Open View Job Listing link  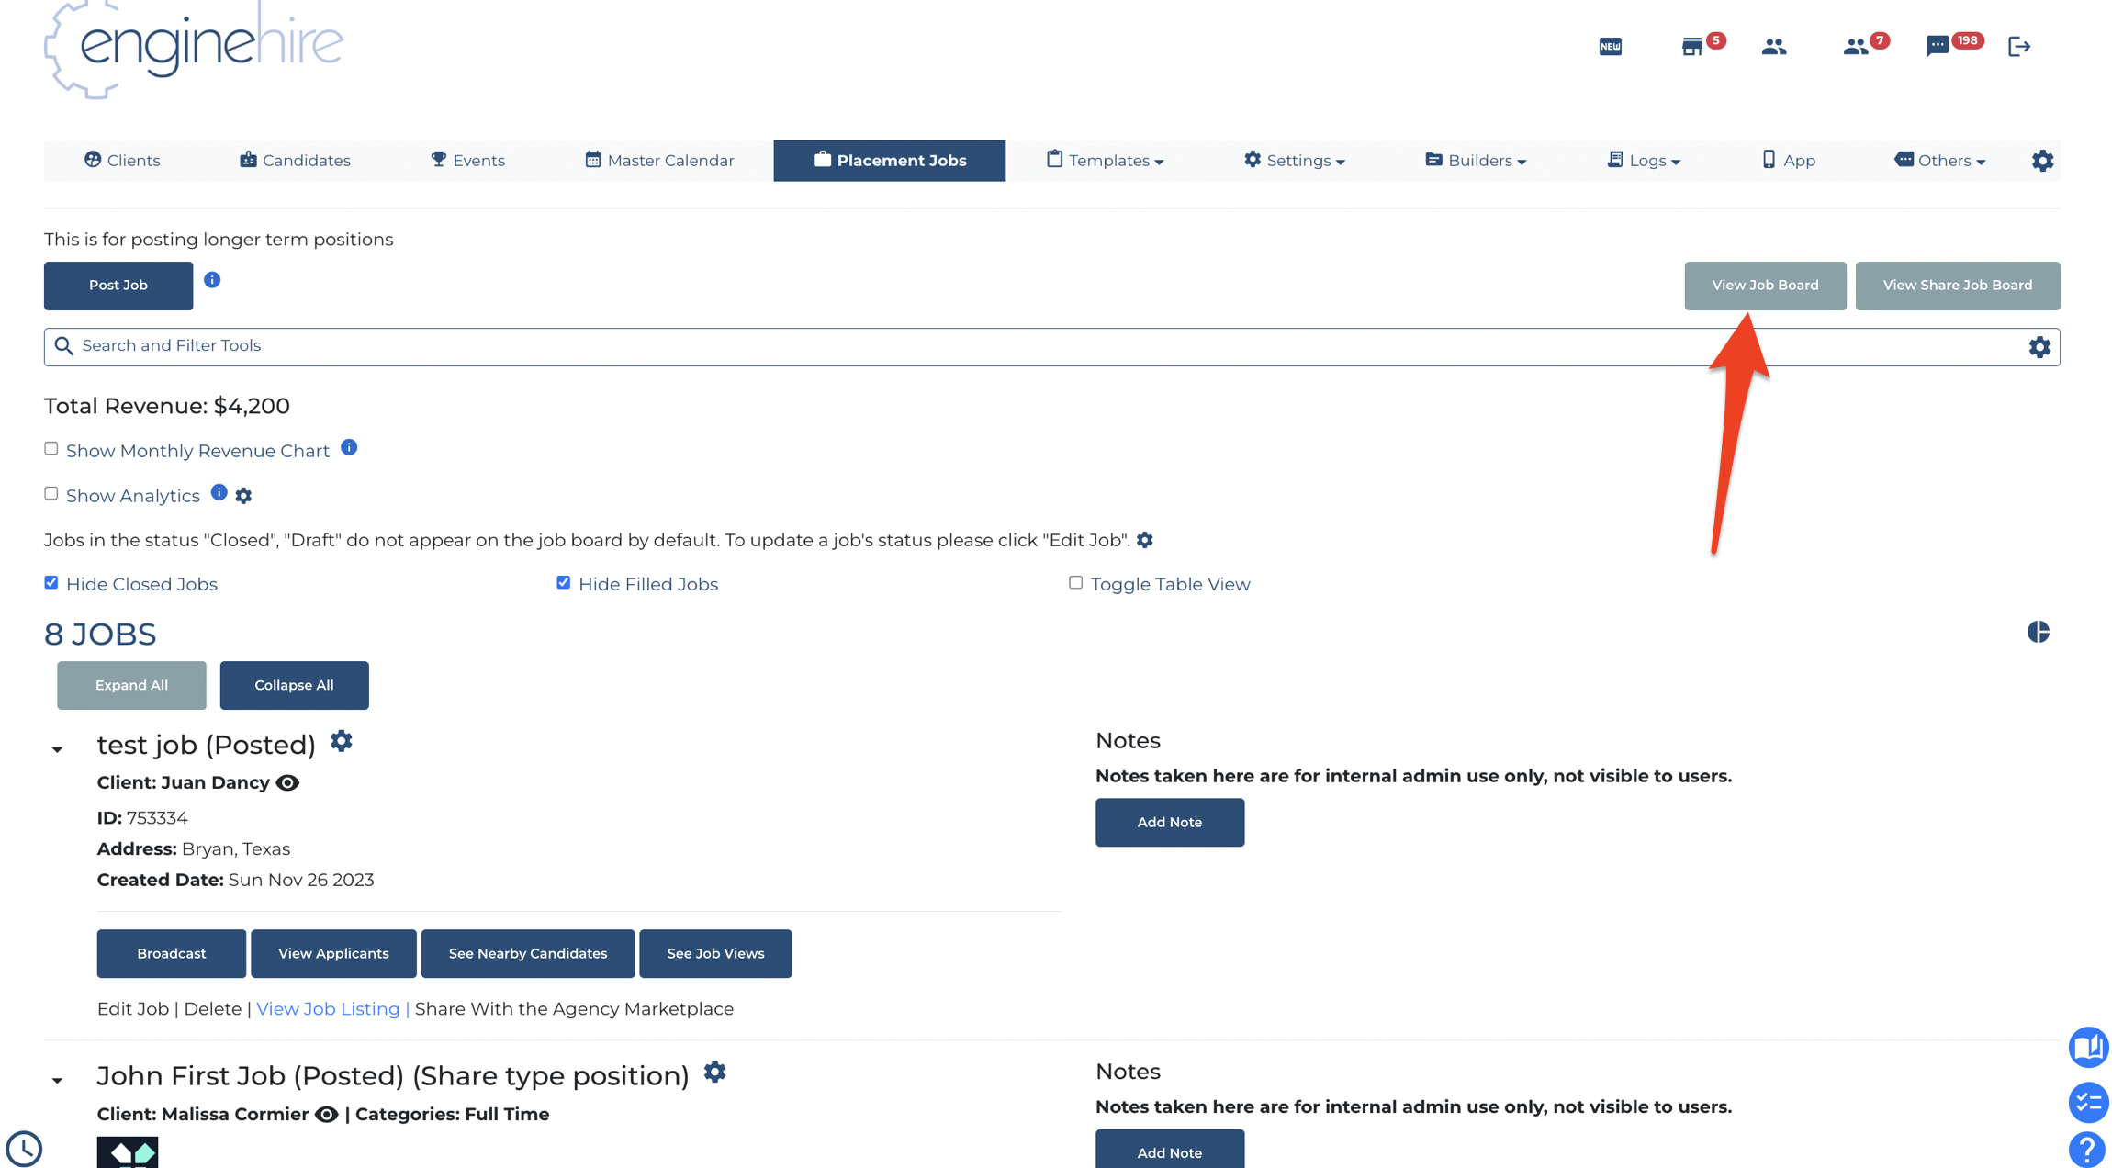tap(328, 1009)
